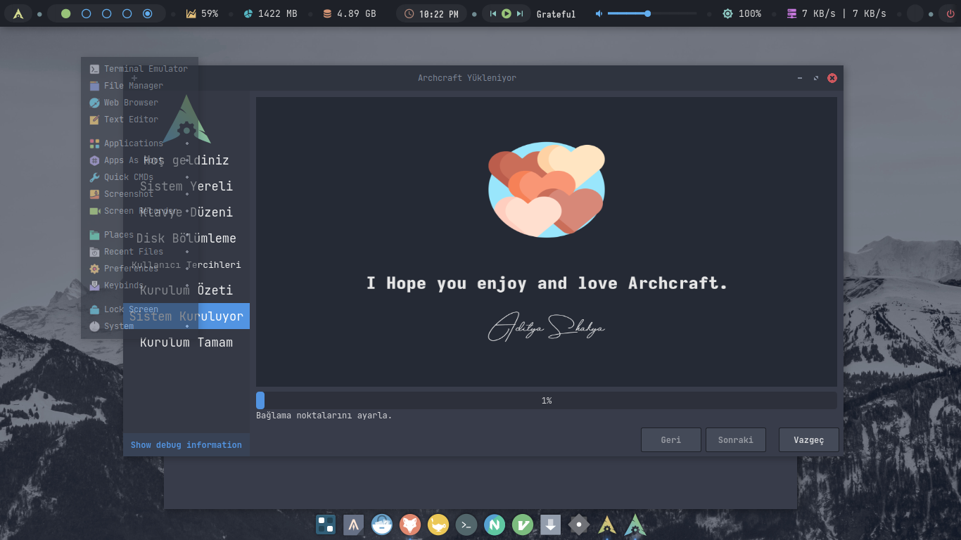The width and height of the screenshot is (961, 540).
Task: Mute audio with the speaker icon
Action: [599, 13]
